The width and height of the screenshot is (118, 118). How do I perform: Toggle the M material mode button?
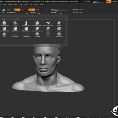click(x=22, y=10)
